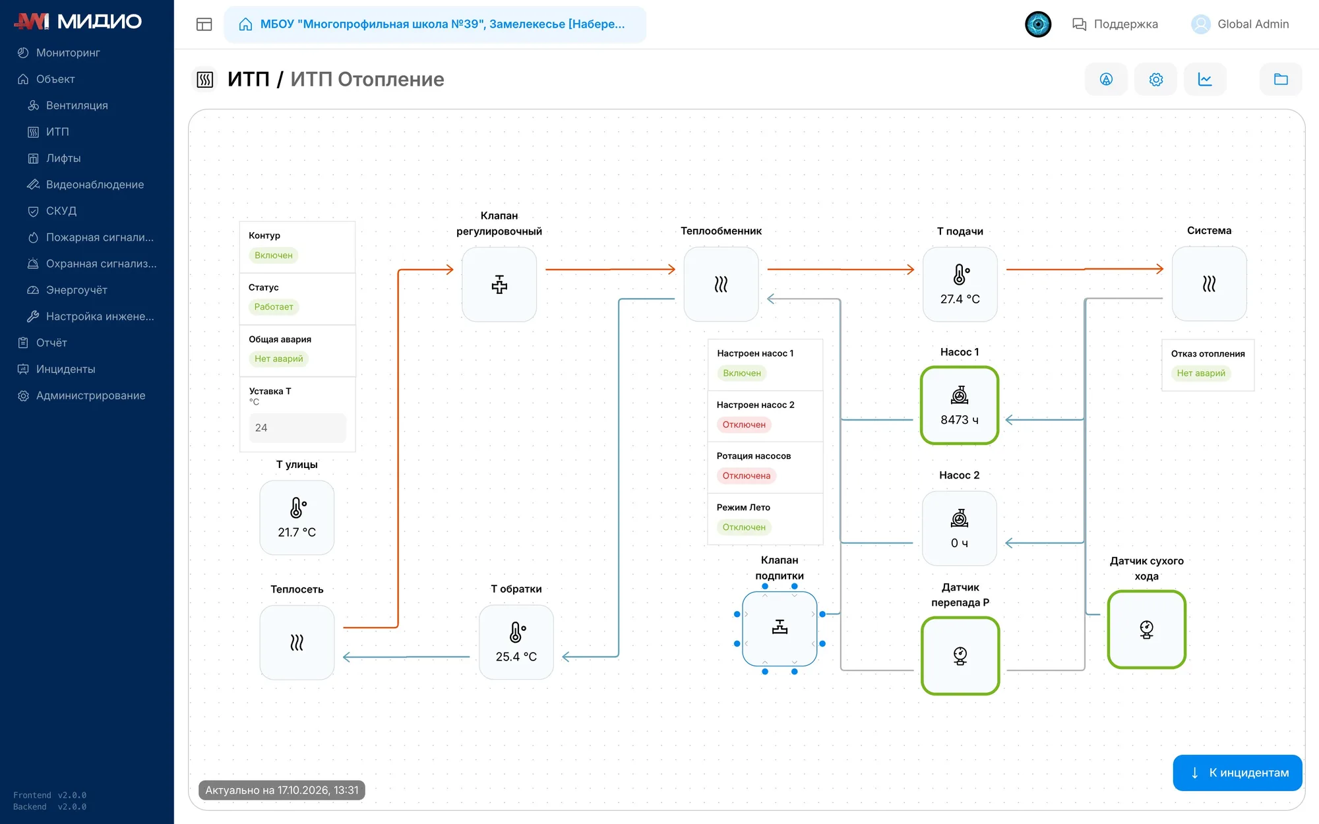This screenshot has height=824, width=1319.
Task: Click the МБОУ Многопрофильная школа №39 selector
Action: (x=435, y=24)
